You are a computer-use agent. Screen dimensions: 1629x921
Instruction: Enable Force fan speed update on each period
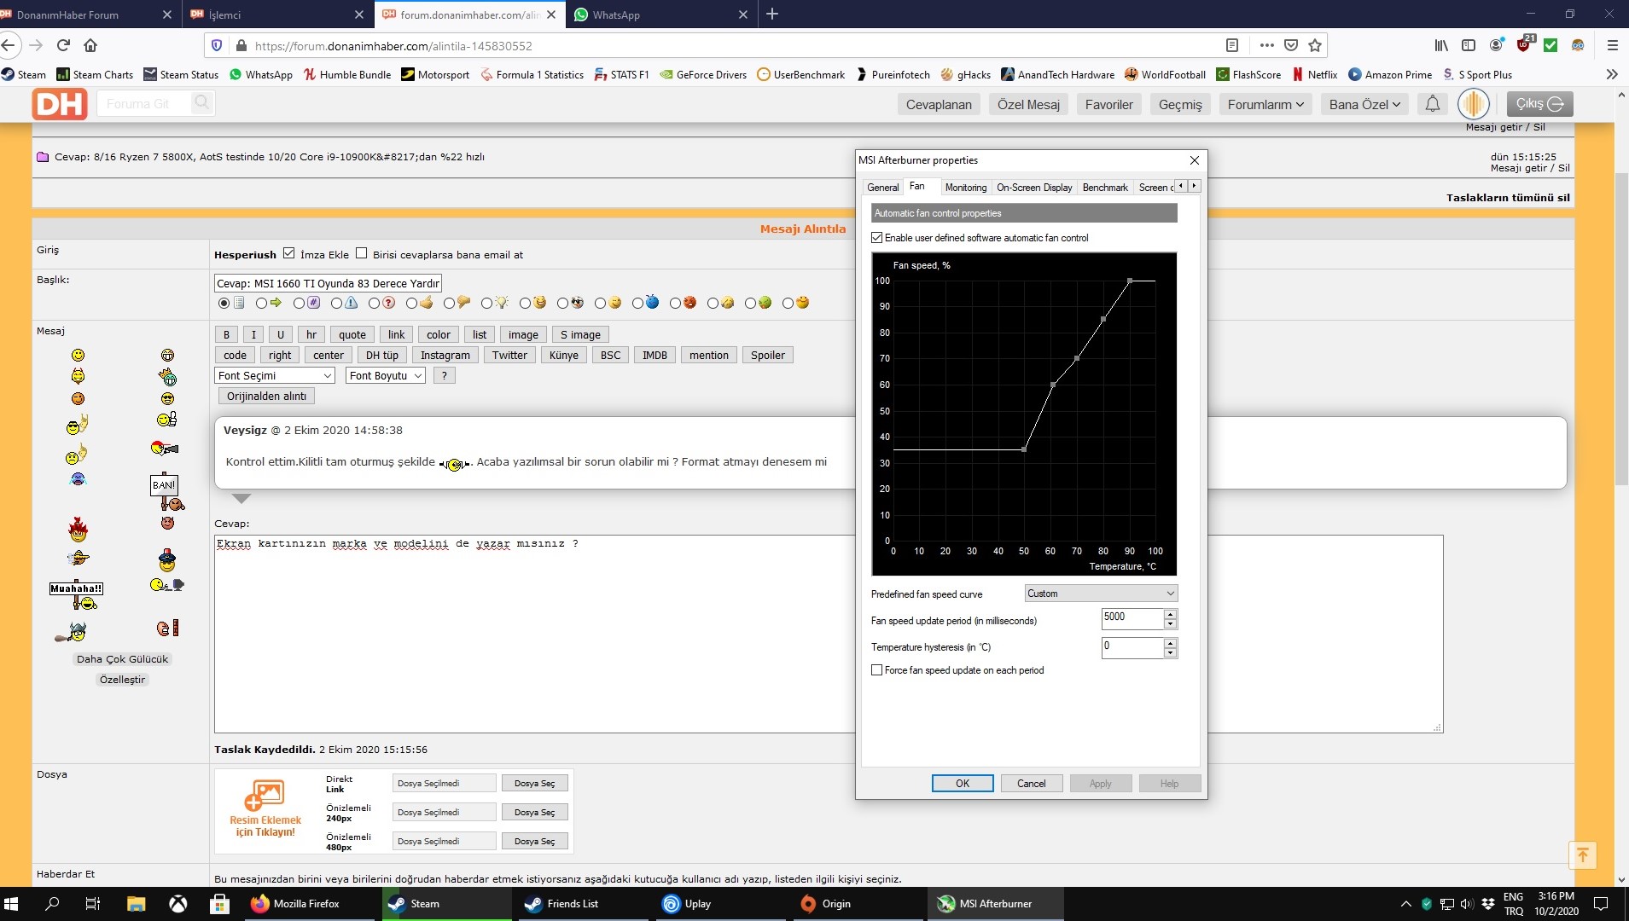(x=876, y=670)
